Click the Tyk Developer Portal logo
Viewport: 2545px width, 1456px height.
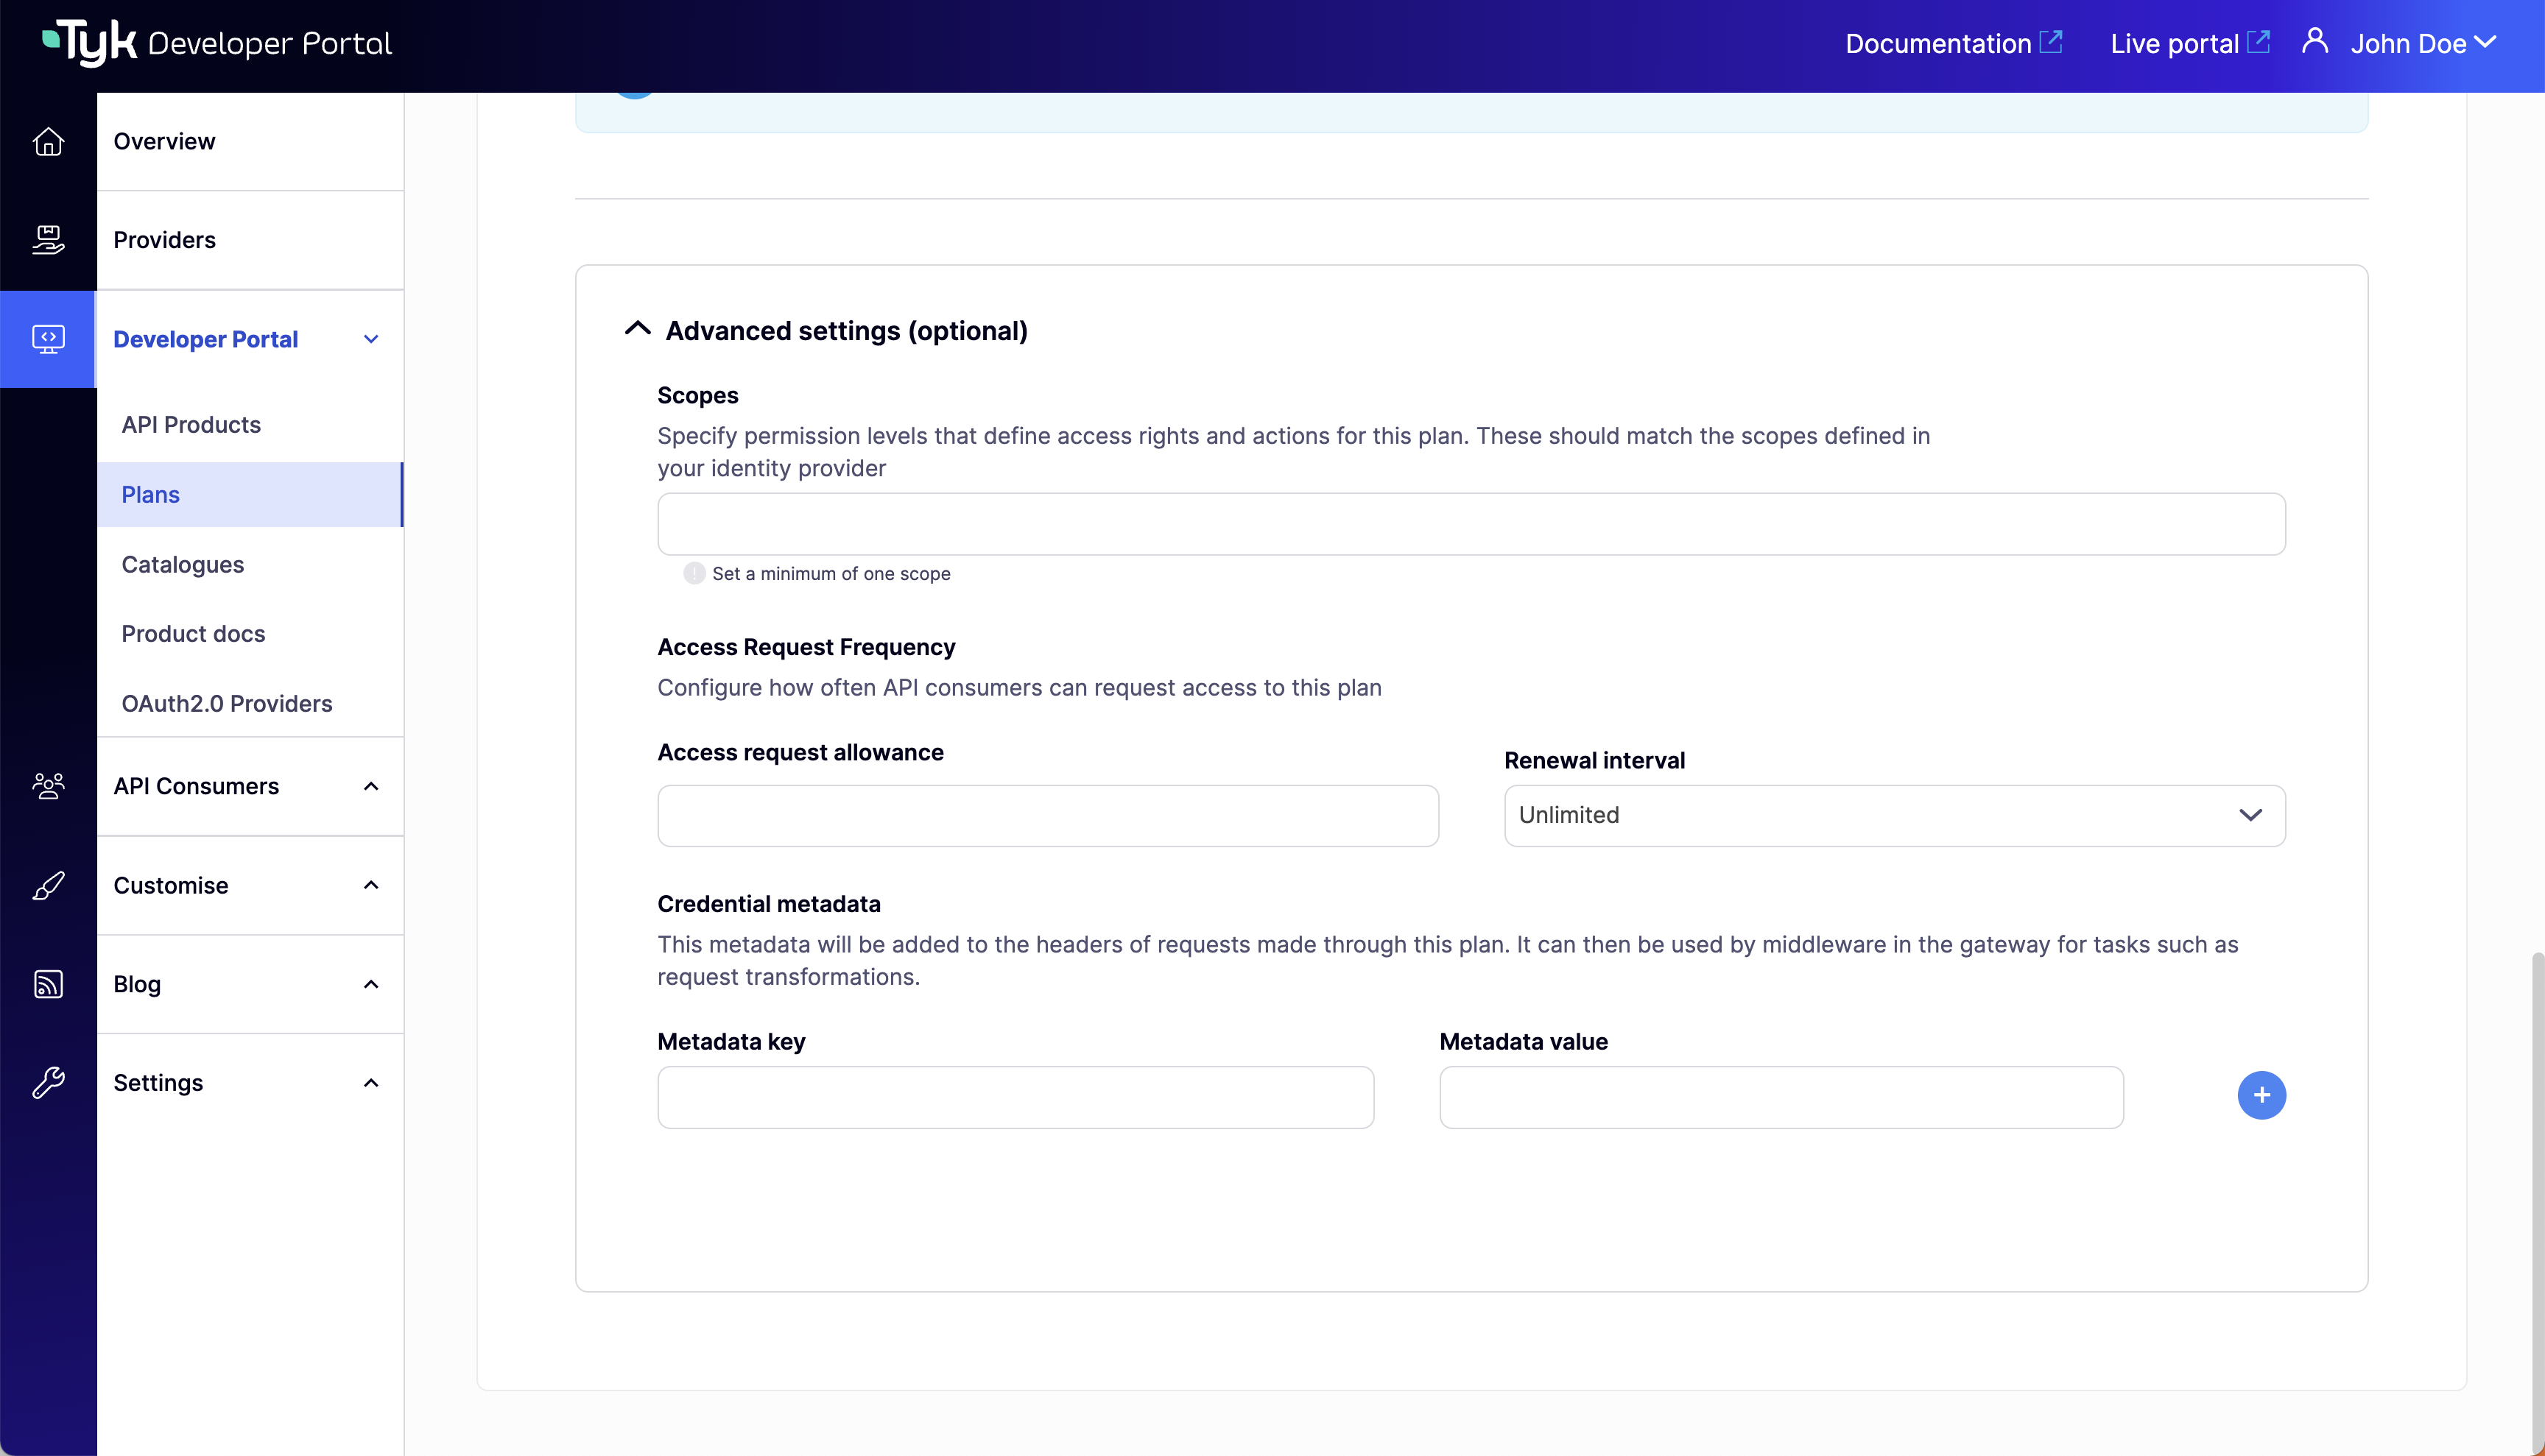[216, 42]
